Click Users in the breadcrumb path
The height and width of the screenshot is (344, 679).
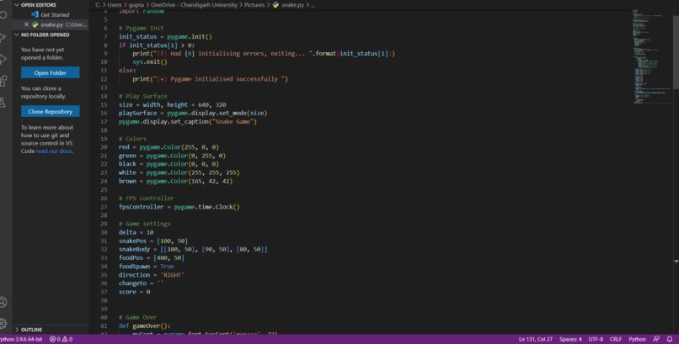click(115, 5)
